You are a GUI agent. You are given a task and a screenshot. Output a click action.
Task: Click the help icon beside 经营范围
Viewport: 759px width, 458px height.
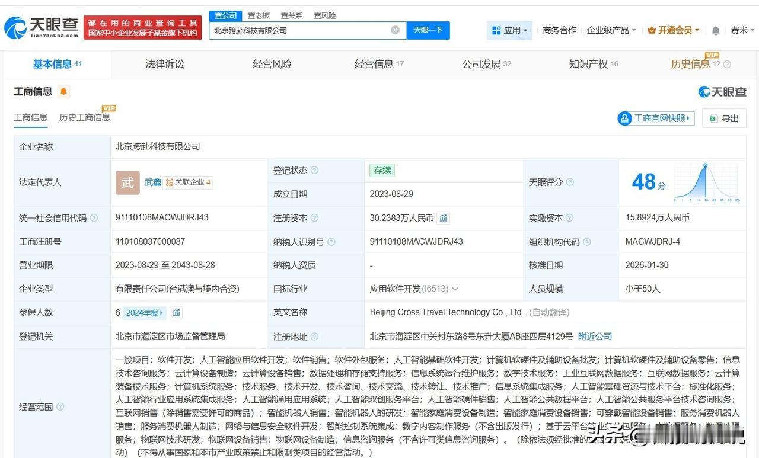pyautogui.click(x=60, y=407)
